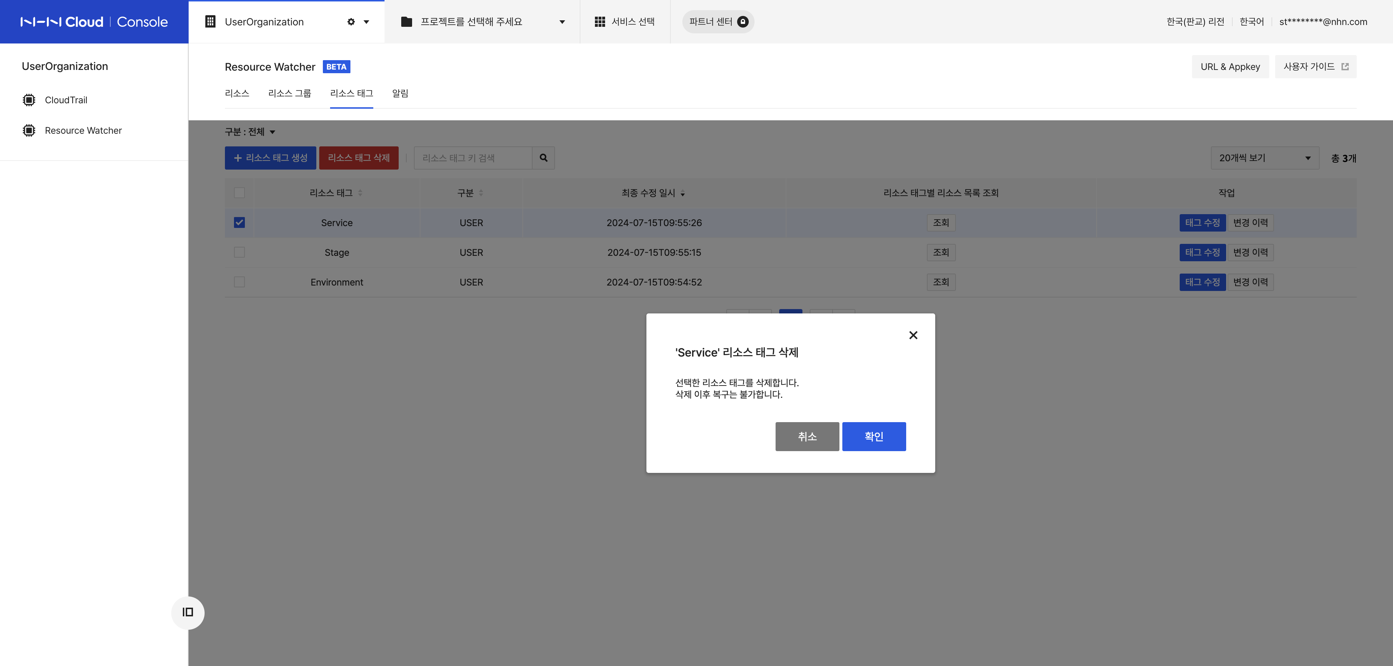Open organization settings gear icon
The height and width of the screenshot is (666, 1393).
click(x=351, y=22)
